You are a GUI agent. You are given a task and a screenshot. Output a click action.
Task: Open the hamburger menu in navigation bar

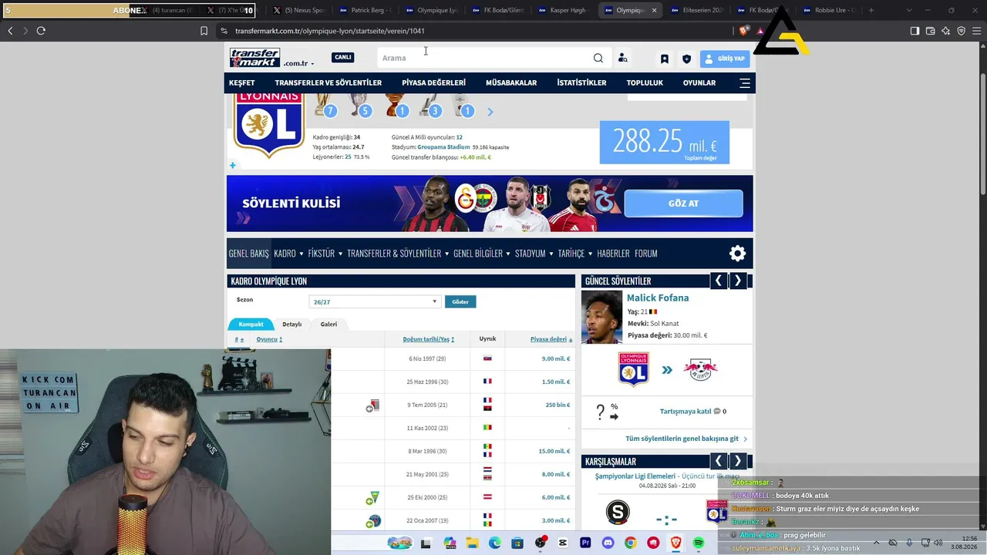click(x=745, y=82)
